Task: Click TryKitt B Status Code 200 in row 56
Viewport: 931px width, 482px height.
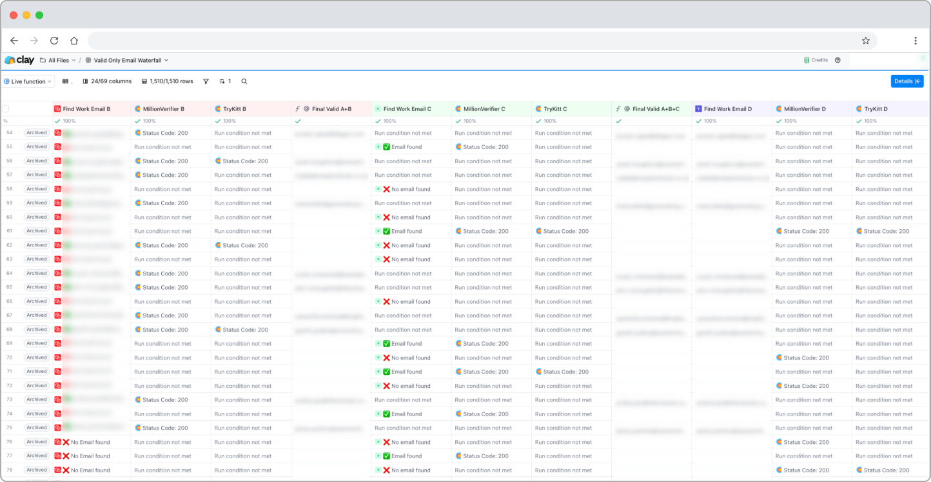Action: click(x=241, y=161)
